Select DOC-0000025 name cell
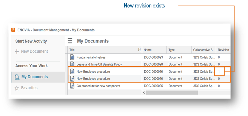 coord(153,86)
